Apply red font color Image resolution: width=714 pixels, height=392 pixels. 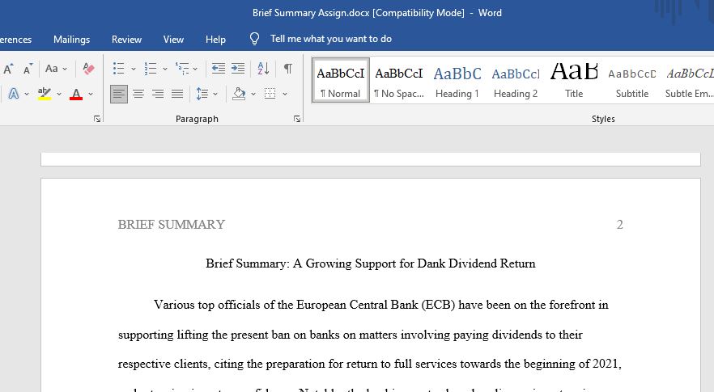[x=76, y=94]
